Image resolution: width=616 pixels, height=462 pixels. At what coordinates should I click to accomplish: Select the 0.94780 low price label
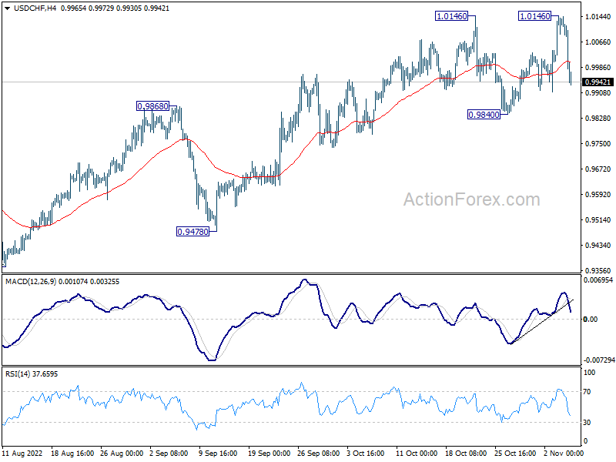193,232
